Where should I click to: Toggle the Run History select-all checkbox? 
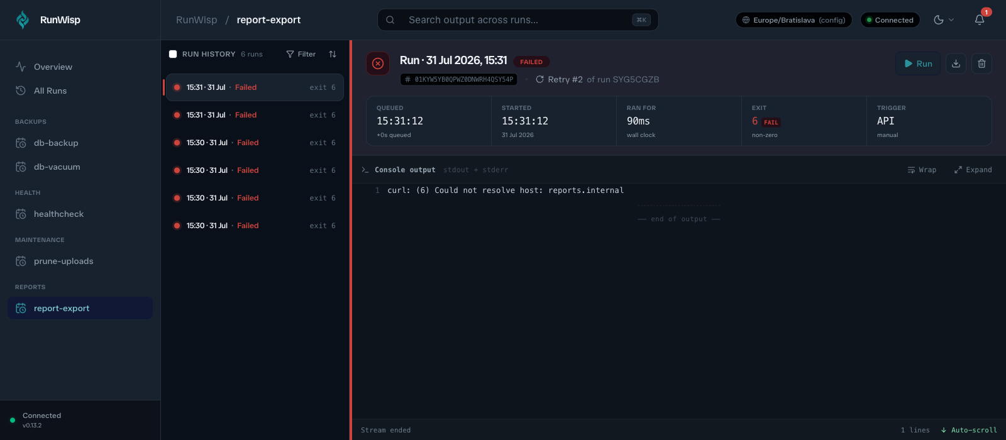point(173,54)
